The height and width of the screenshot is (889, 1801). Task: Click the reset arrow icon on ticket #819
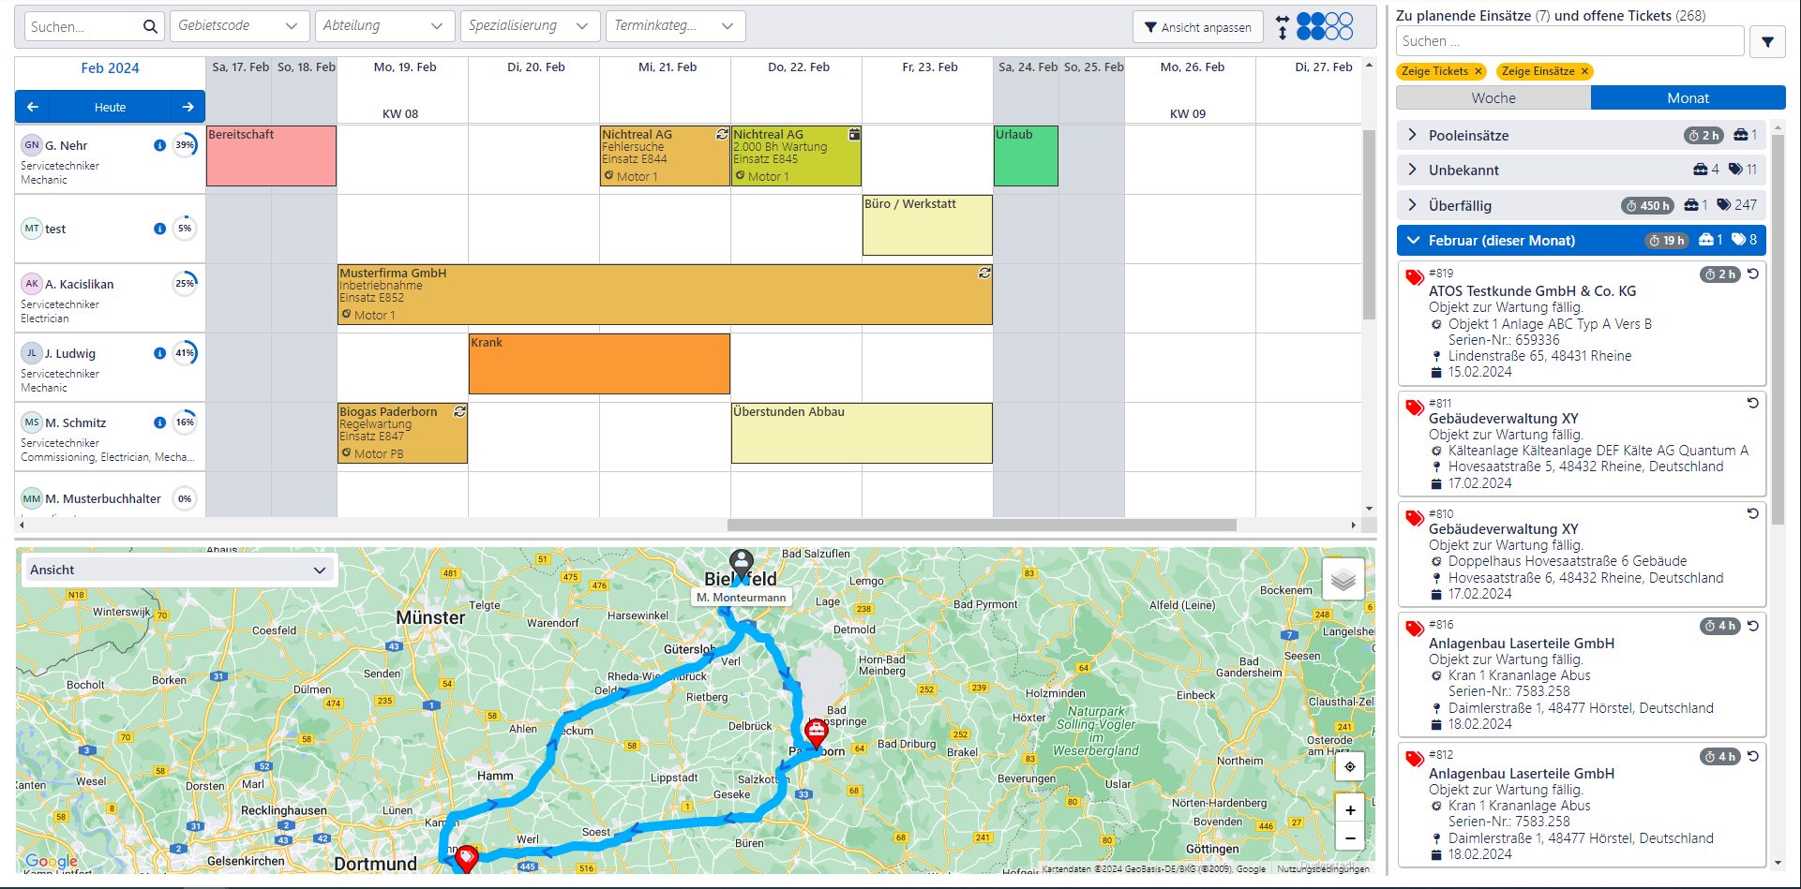pos(1752,274)
